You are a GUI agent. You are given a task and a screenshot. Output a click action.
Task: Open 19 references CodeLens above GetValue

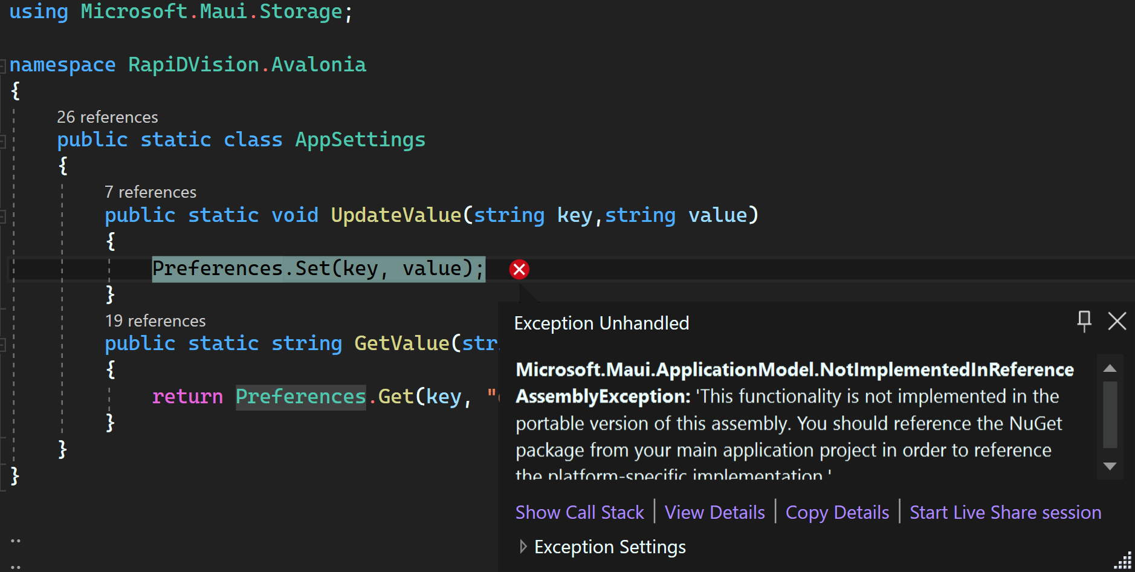(155, 320)
